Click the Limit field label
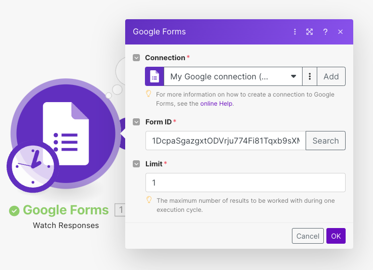This screenshot has height=270, width=373. point(154,164)
